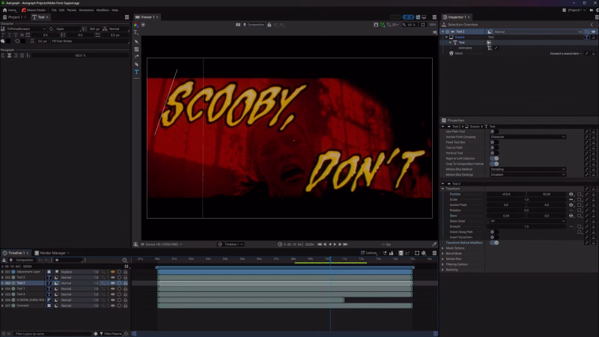Click the center paragraph alignment icon
The image size is (599, 337).
click(x=9, y=55)
